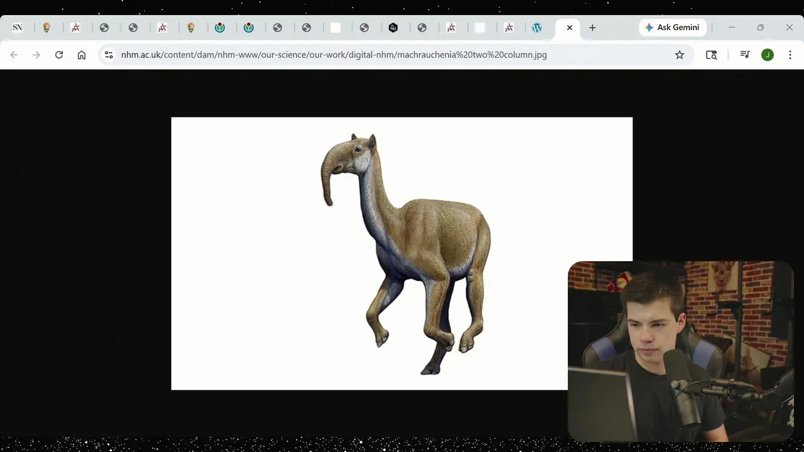804x452 pixels.
Task: Switch to the SN tab
Action: [18, 28]
